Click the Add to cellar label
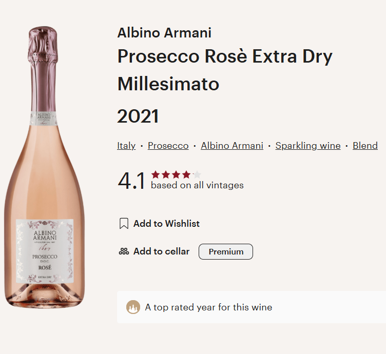386x354 pixels. click(161, 251)
